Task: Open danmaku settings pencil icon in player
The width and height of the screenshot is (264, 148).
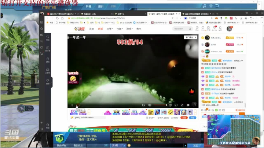Action: point(143,105)
